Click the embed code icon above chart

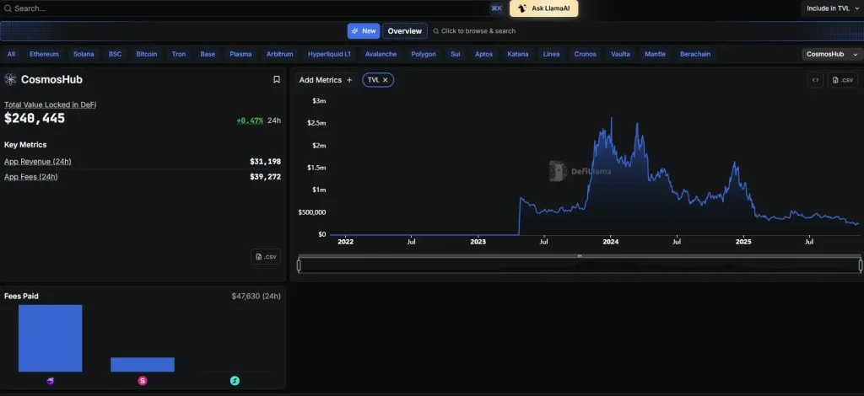(815, 80)
